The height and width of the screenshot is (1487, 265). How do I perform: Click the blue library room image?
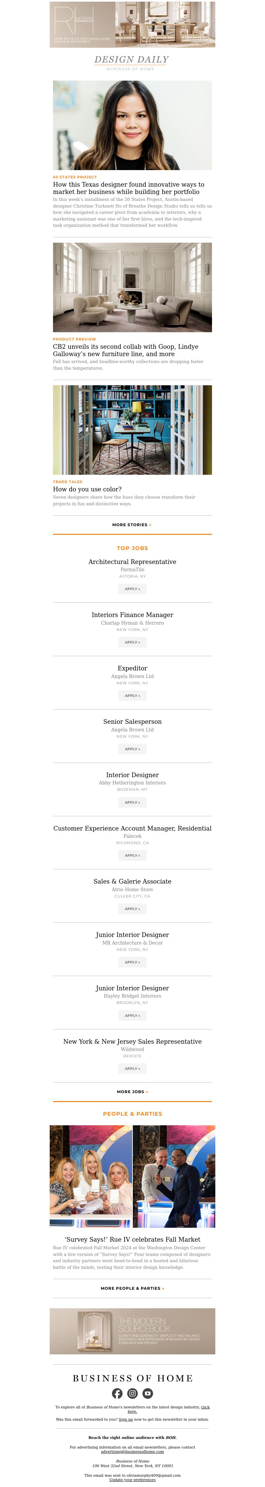[132, 429]
